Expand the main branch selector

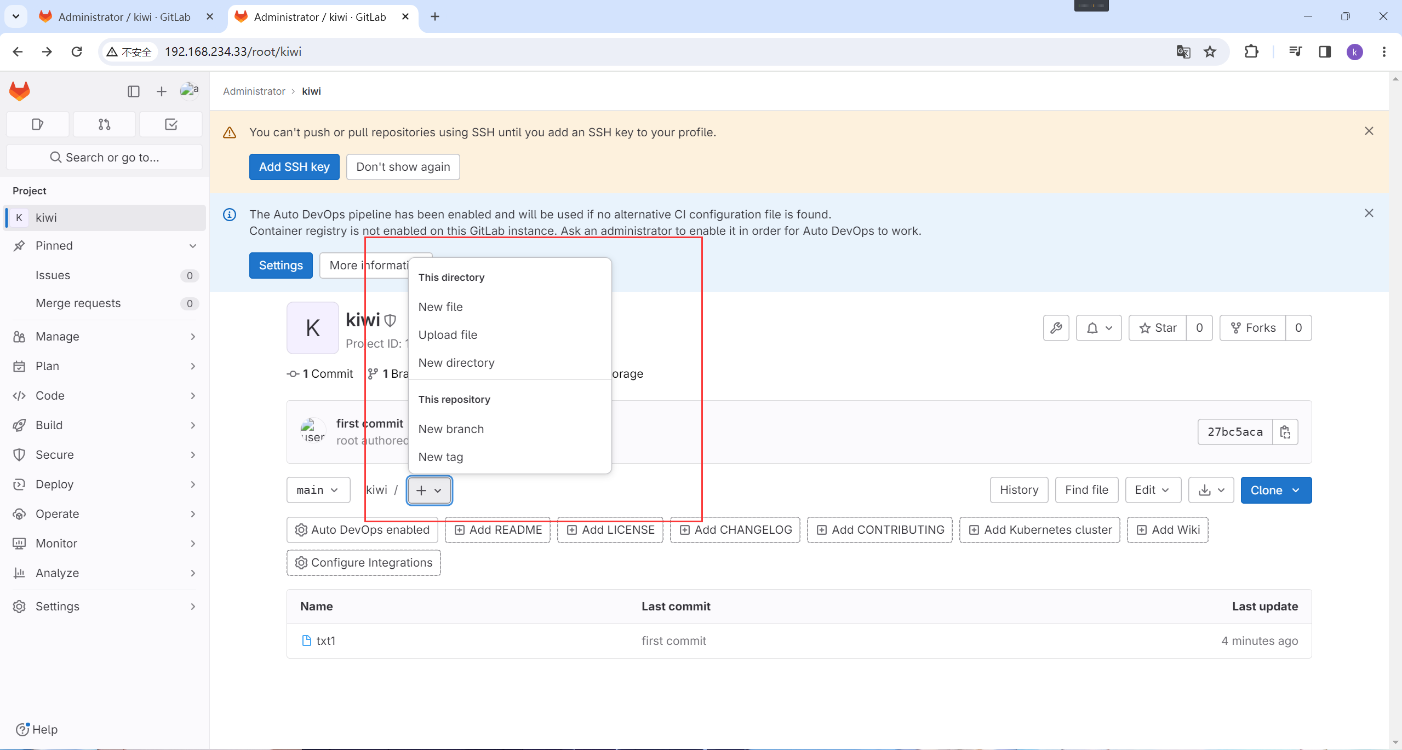click(318, 490)
